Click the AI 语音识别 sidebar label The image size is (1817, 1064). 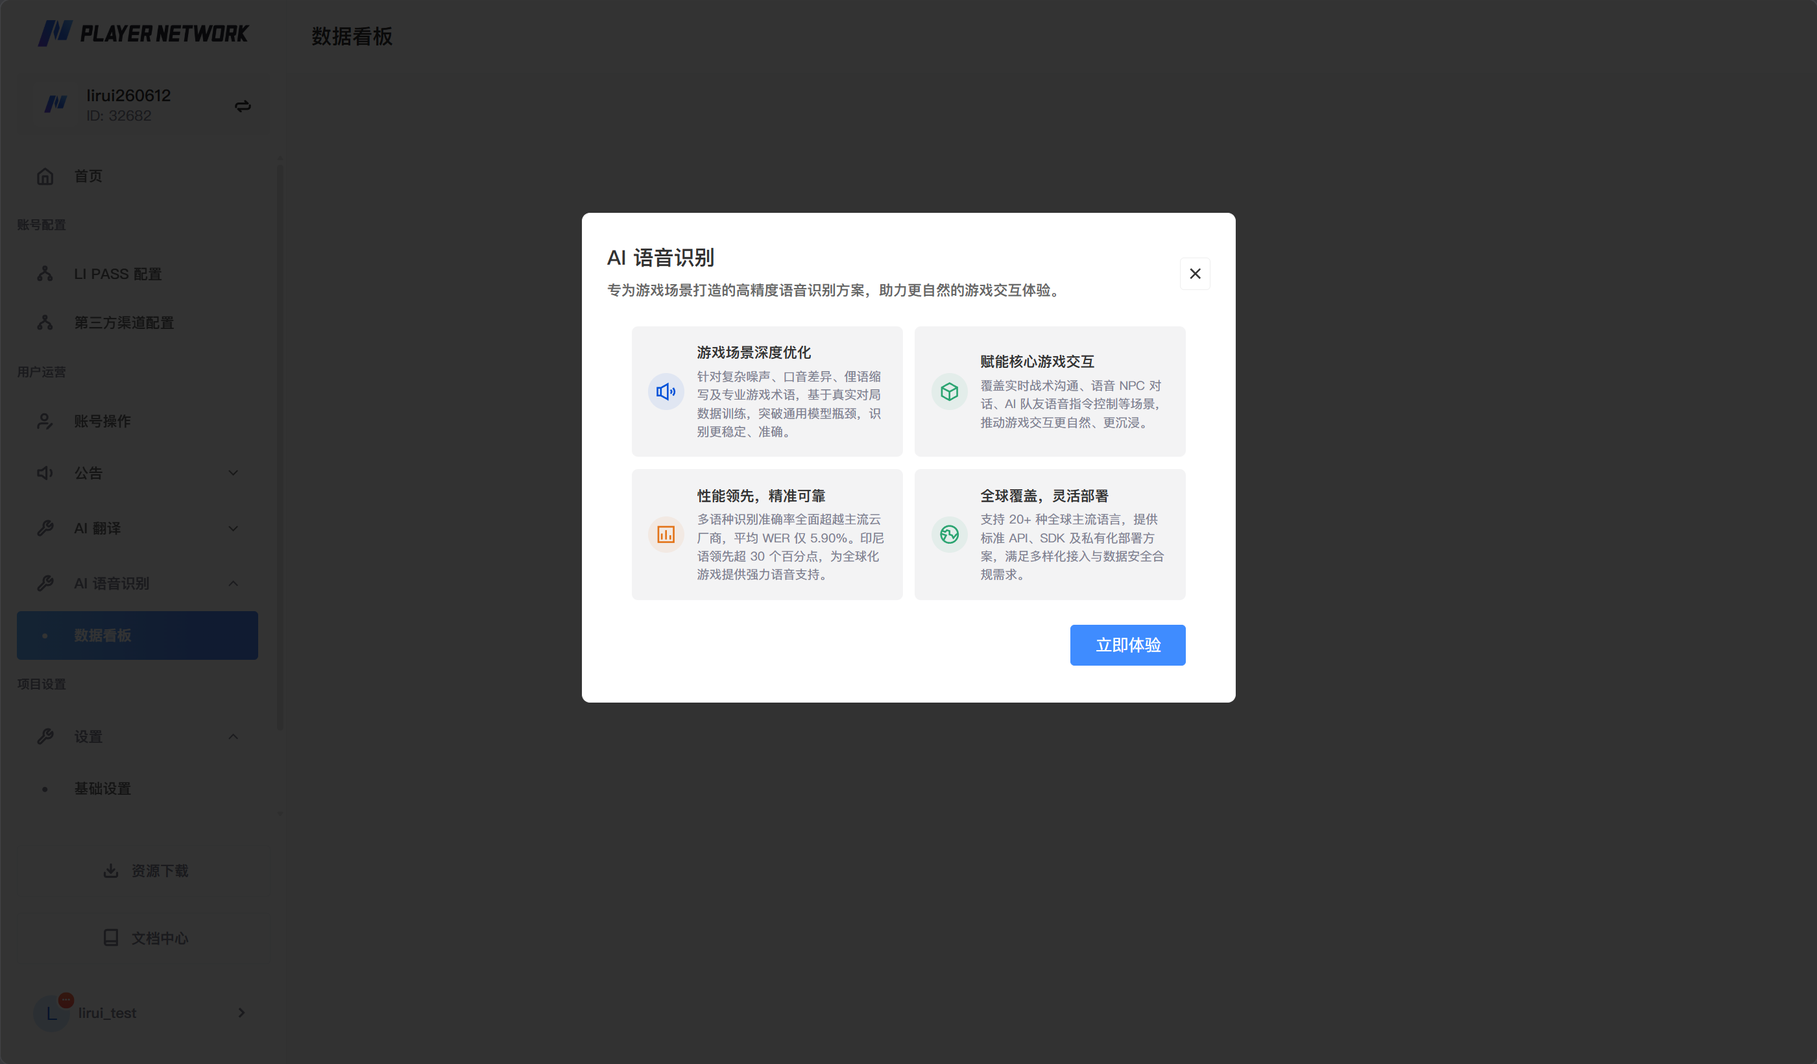[x=111, y=583]
